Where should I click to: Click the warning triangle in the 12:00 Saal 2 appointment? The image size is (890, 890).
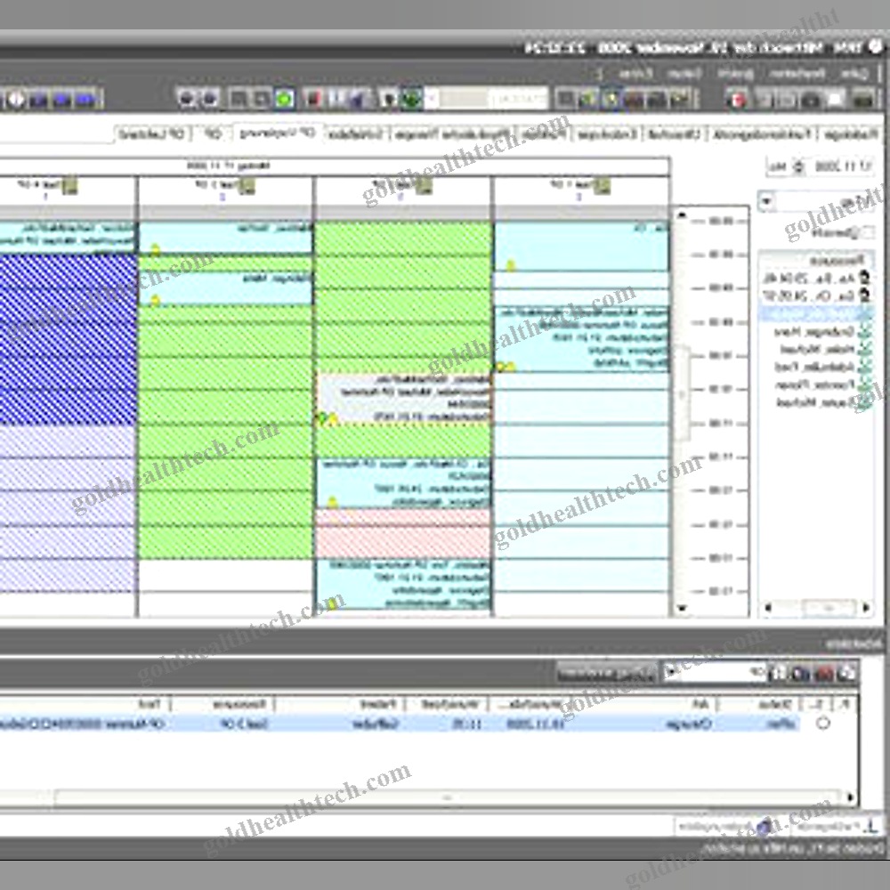tap(333, 502)
